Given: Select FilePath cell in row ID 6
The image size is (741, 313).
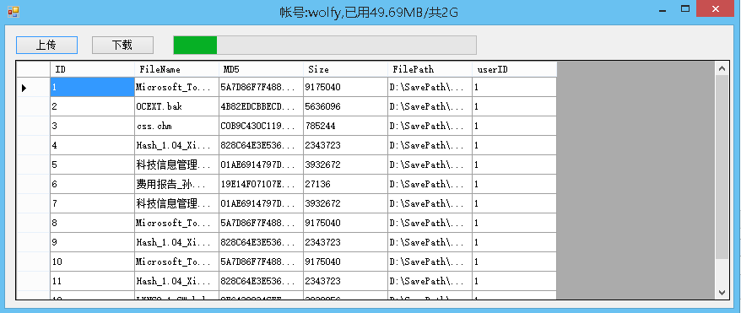Looking at the screenshot, I should tap(430, 184).
